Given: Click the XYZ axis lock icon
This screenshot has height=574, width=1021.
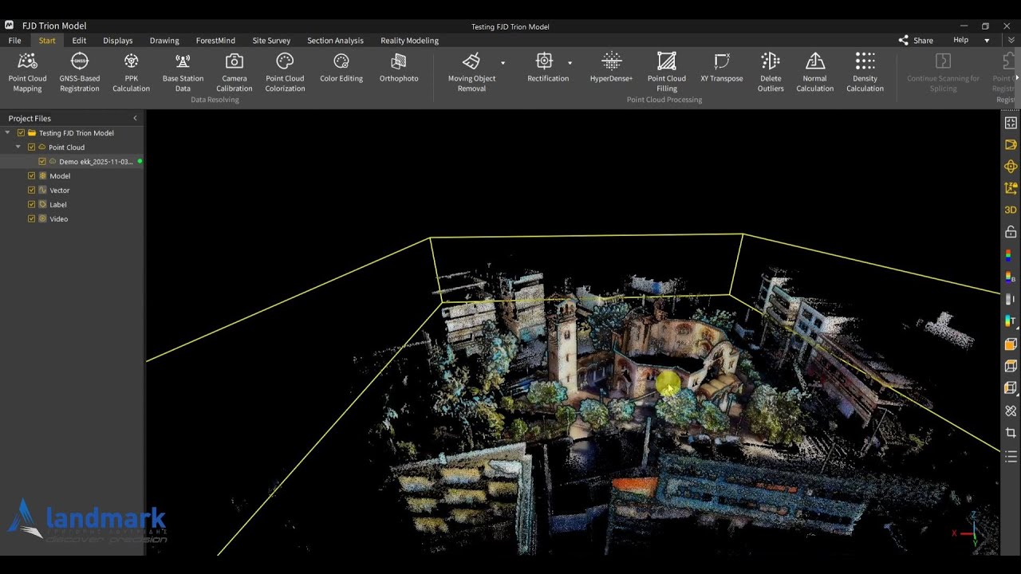Looking at the screenshot, I should click(1011, 188).
